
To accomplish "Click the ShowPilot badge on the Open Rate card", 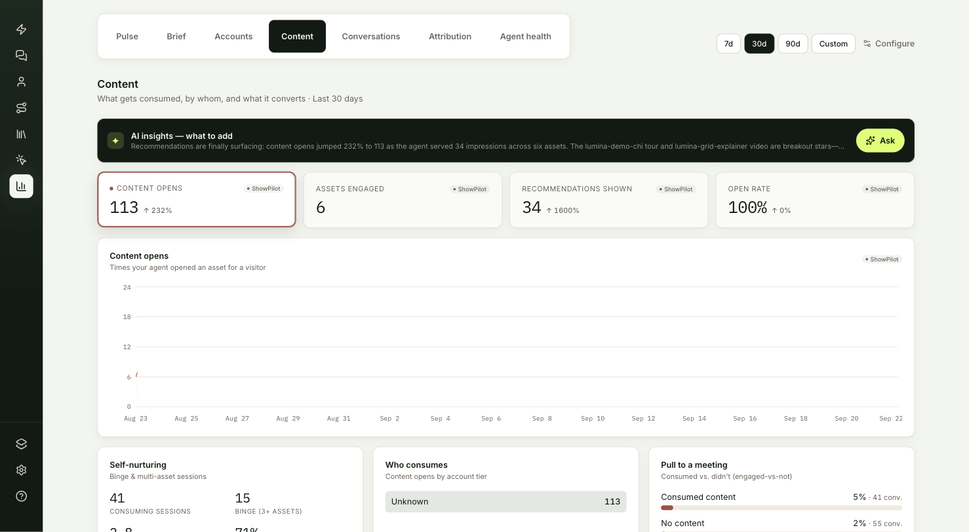I will [x=882, y=189].
